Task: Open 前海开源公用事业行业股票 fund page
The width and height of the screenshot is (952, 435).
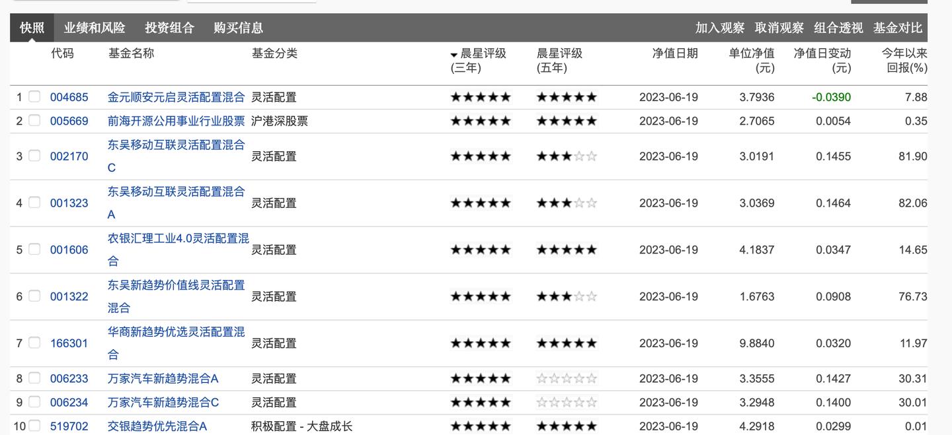Action: (x=177, y=121)
